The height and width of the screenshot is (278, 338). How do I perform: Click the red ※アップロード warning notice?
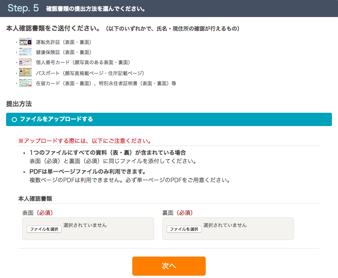click(x=85, y=141)
